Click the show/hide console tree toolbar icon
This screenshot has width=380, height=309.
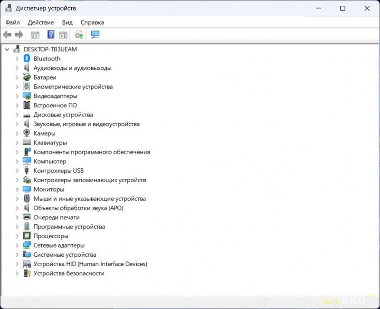35,35
